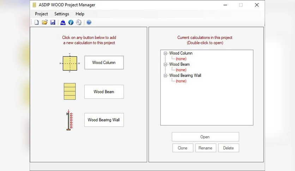Open a project with the folder icon

pyautogui.click(x=44, y=22)
